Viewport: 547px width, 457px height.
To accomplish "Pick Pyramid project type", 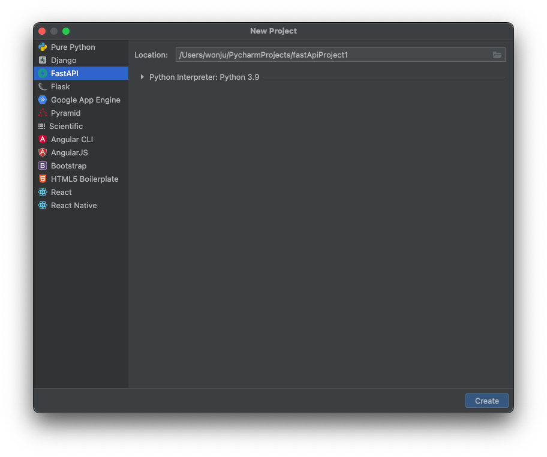I will (x=81, y=113).
